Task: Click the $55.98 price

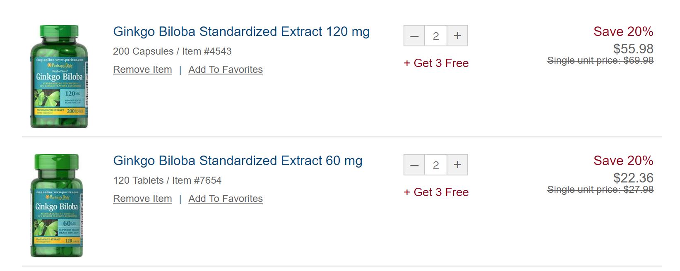Action: [633, 49]
